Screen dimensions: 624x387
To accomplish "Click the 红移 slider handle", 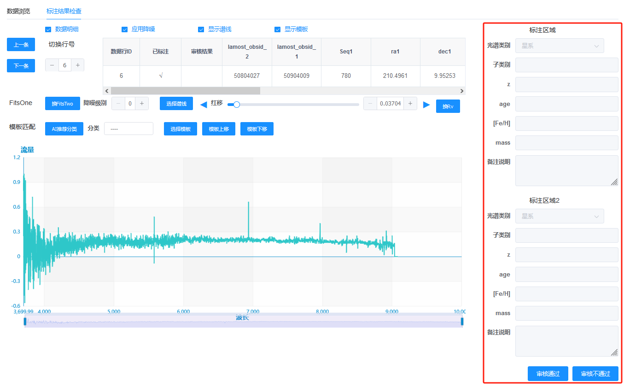I will (x=237, y=105).
